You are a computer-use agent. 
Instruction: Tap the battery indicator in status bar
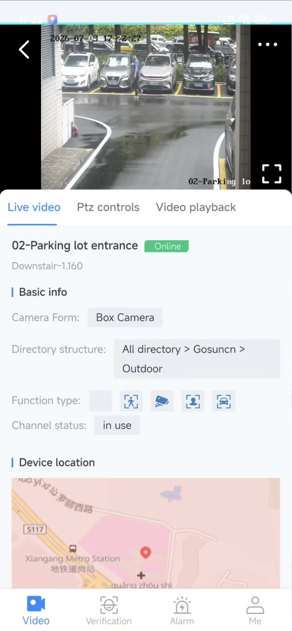pyautogui.click(x=263, y=19)
